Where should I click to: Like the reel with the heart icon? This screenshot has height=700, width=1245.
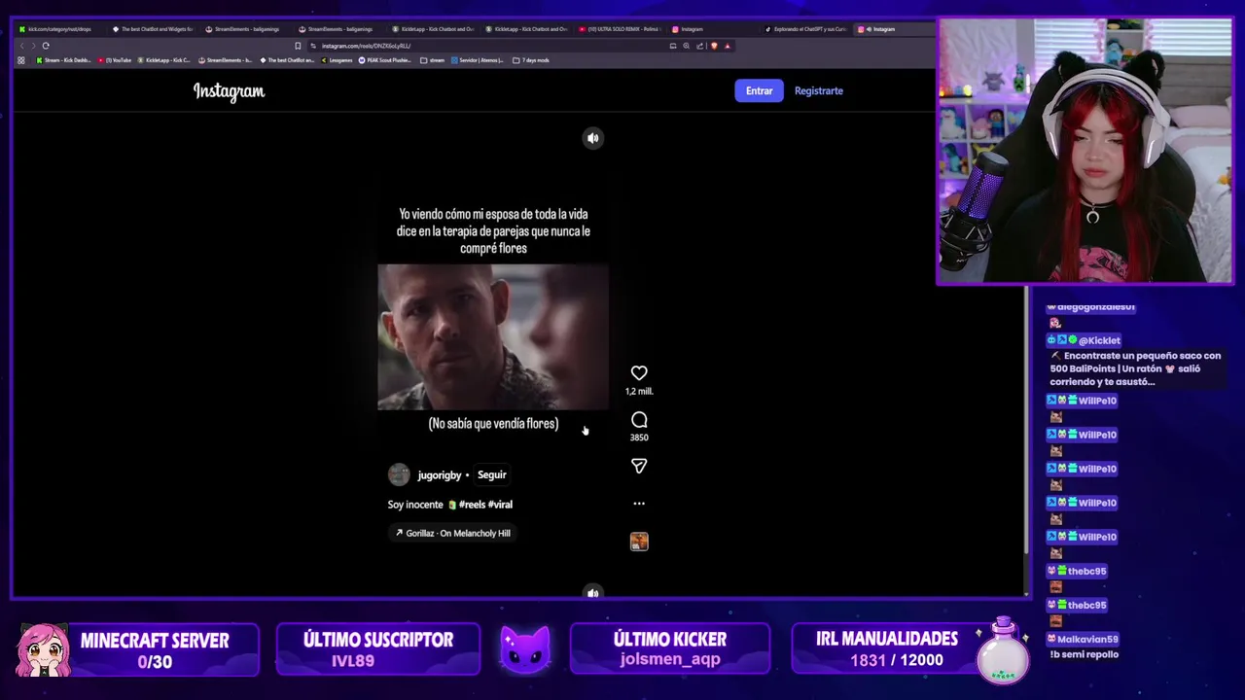(639, 373)
